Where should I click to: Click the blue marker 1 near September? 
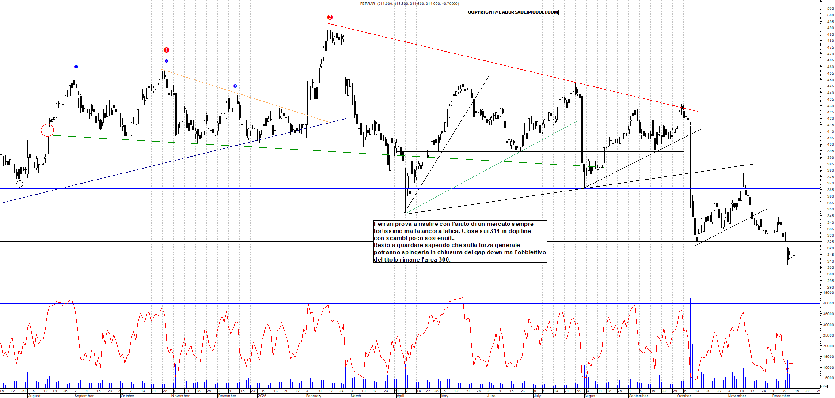[x=76, y=67]
